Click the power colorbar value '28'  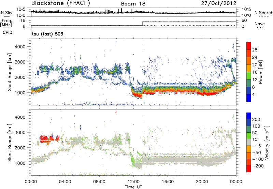[x=255, y=50]
